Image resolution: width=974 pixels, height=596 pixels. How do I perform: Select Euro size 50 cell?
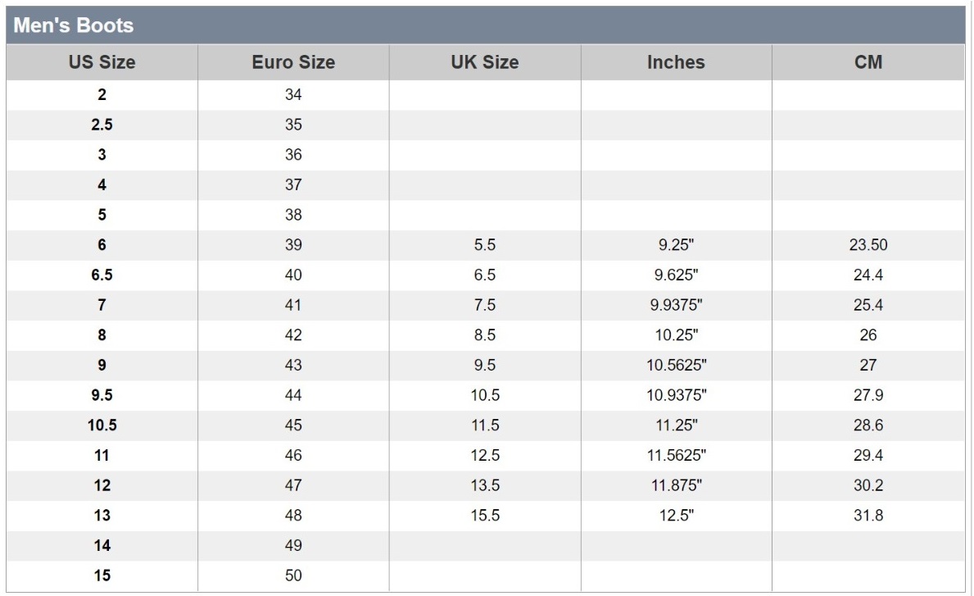tap(293, 576)
